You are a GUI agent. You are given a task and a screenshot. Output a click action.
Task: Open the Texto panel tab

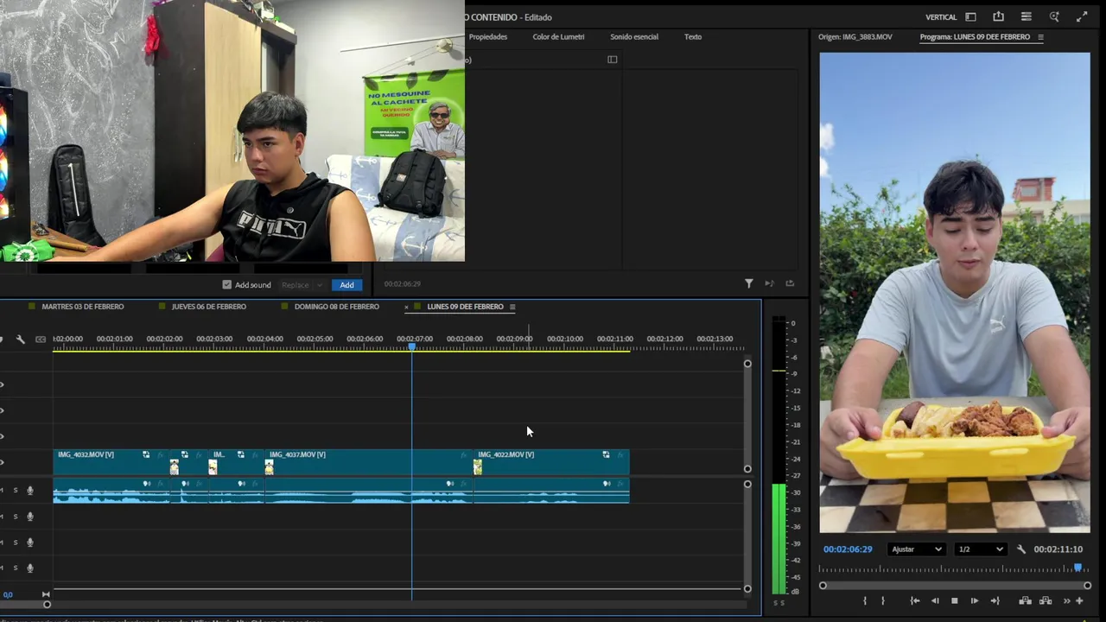click(x=693, y=37)
